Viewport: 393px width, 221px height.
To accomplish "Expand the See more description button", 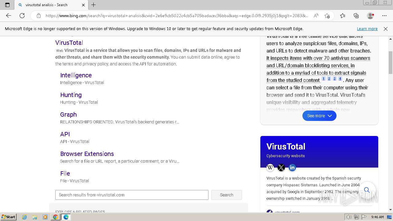I will coord(319,116).
